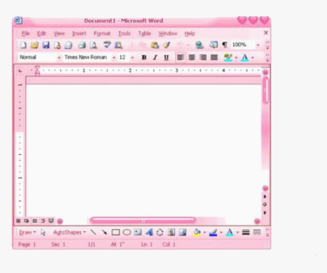Insert WordArt from Drawing toolbar
Viewport: 327px width, 273px height.
149,232
